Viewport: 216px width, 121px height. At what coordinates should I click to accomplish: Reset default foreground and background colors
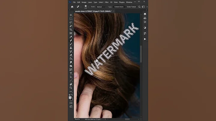69,95
